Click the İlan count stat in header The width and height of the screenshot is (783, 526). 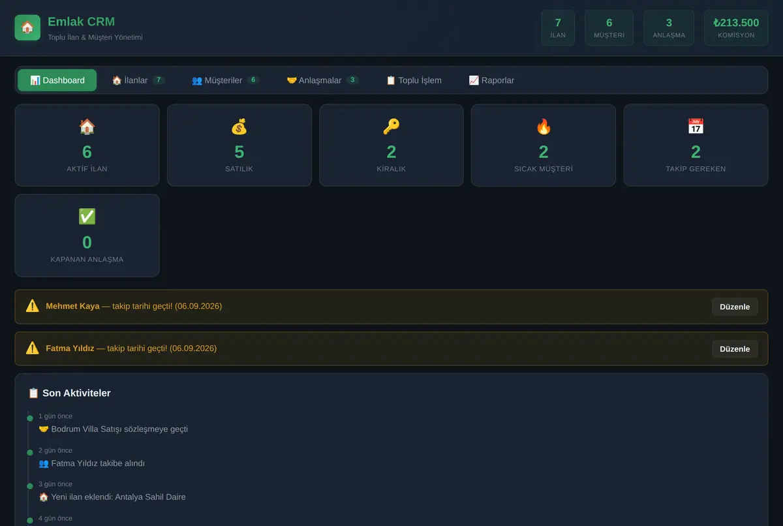(558, 28)
